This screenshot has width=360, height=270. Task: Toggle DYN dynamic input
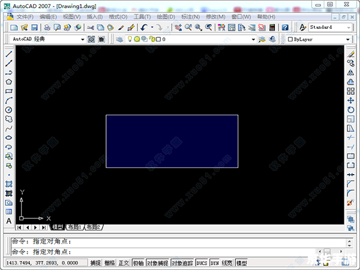pos(215,263)
